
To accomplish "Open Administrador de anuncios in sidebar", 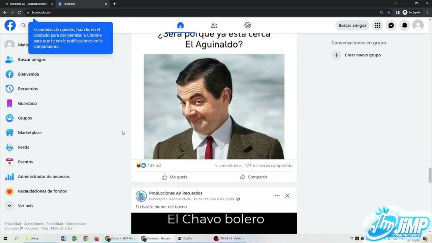I will 44,177.
